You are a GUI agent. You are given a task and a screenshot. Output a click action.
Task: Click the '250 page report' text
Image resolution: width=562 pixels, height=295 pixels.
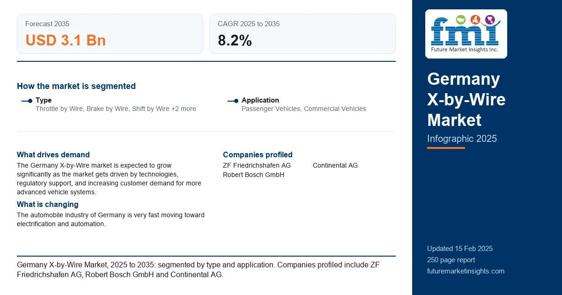click(451, 260)
